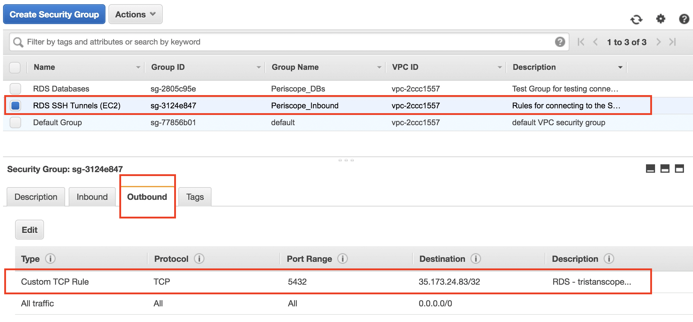693x322 pixels.
Task: Open the Description column dropdown arrow
Action: click(620, 67)
